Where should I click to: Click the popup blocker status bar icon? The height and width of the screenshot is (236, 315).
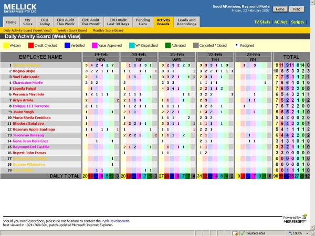tap(235, 233)
